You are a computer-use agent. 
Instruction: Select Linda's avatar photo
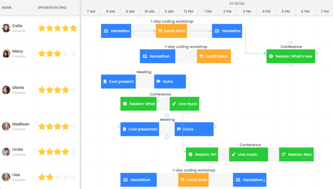click(x=6, y=152)
